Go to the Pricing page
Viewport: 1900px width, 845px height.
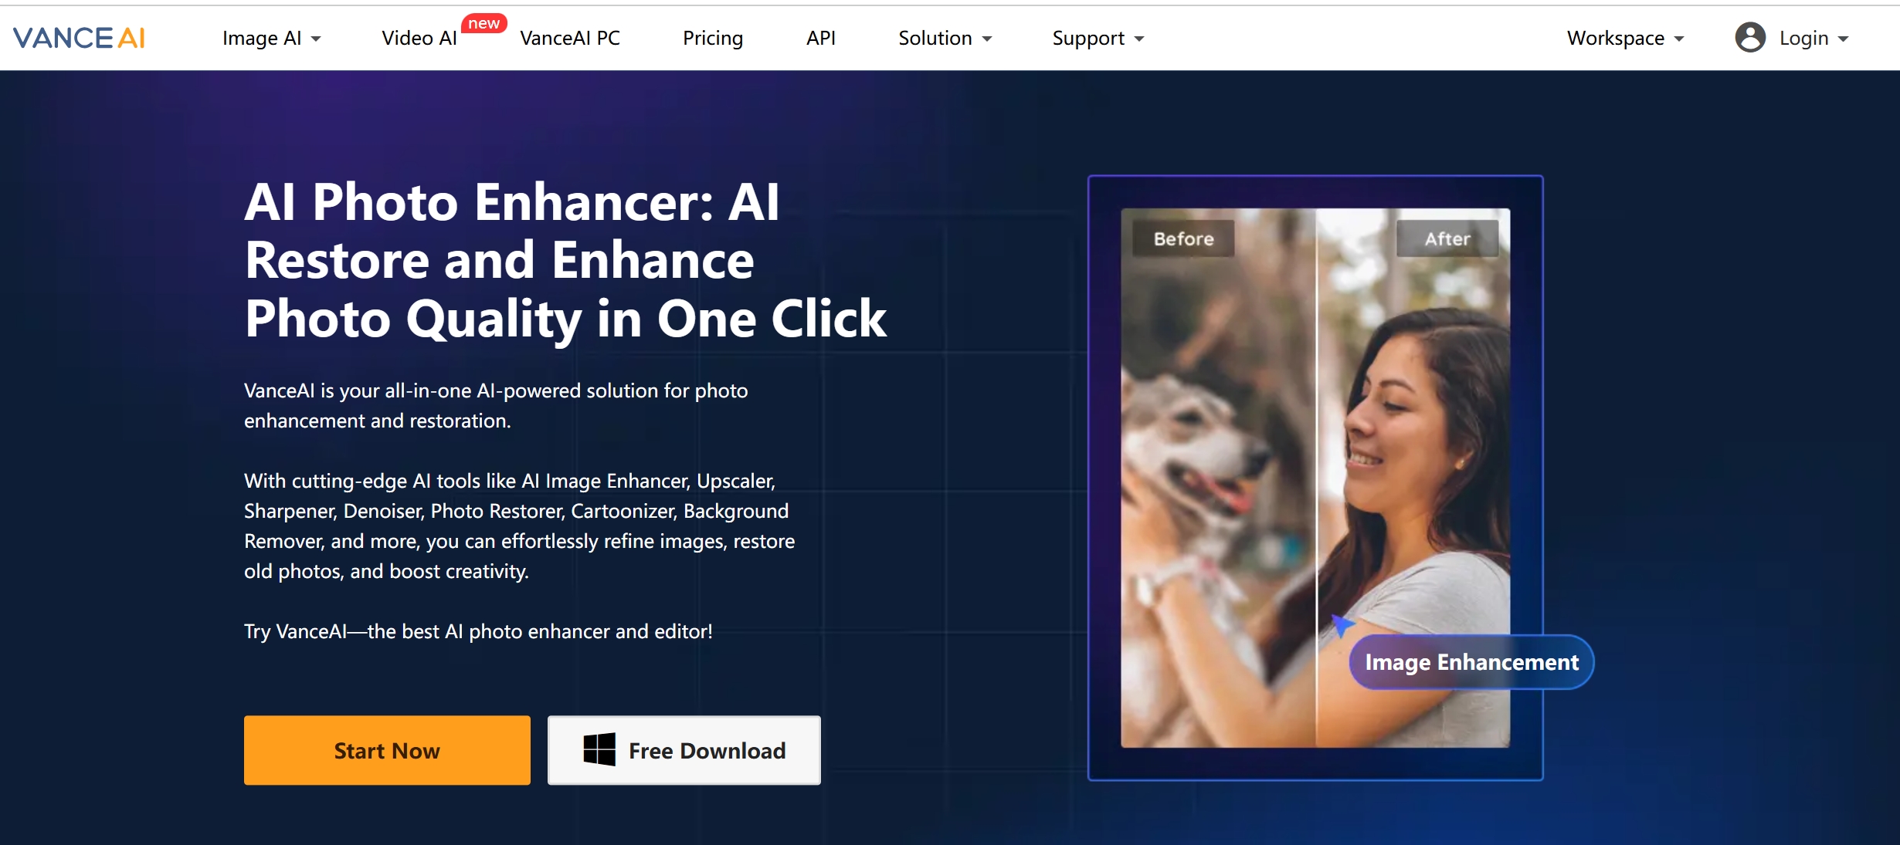(x=713, y=38)
